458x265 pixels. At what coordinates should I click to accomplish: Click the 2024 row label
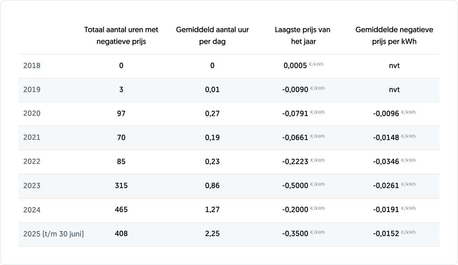[32, 210]
